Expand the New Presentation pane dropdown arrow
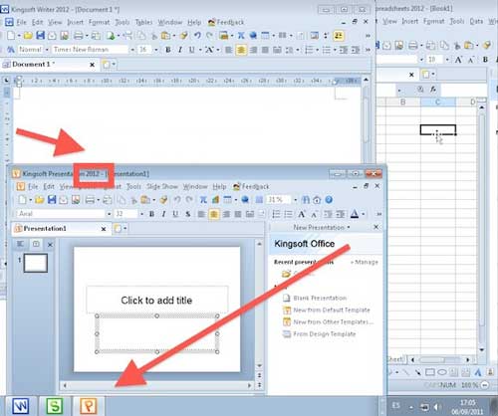The image size is (498, 416). pyautogui.click(x=349, y=228)
